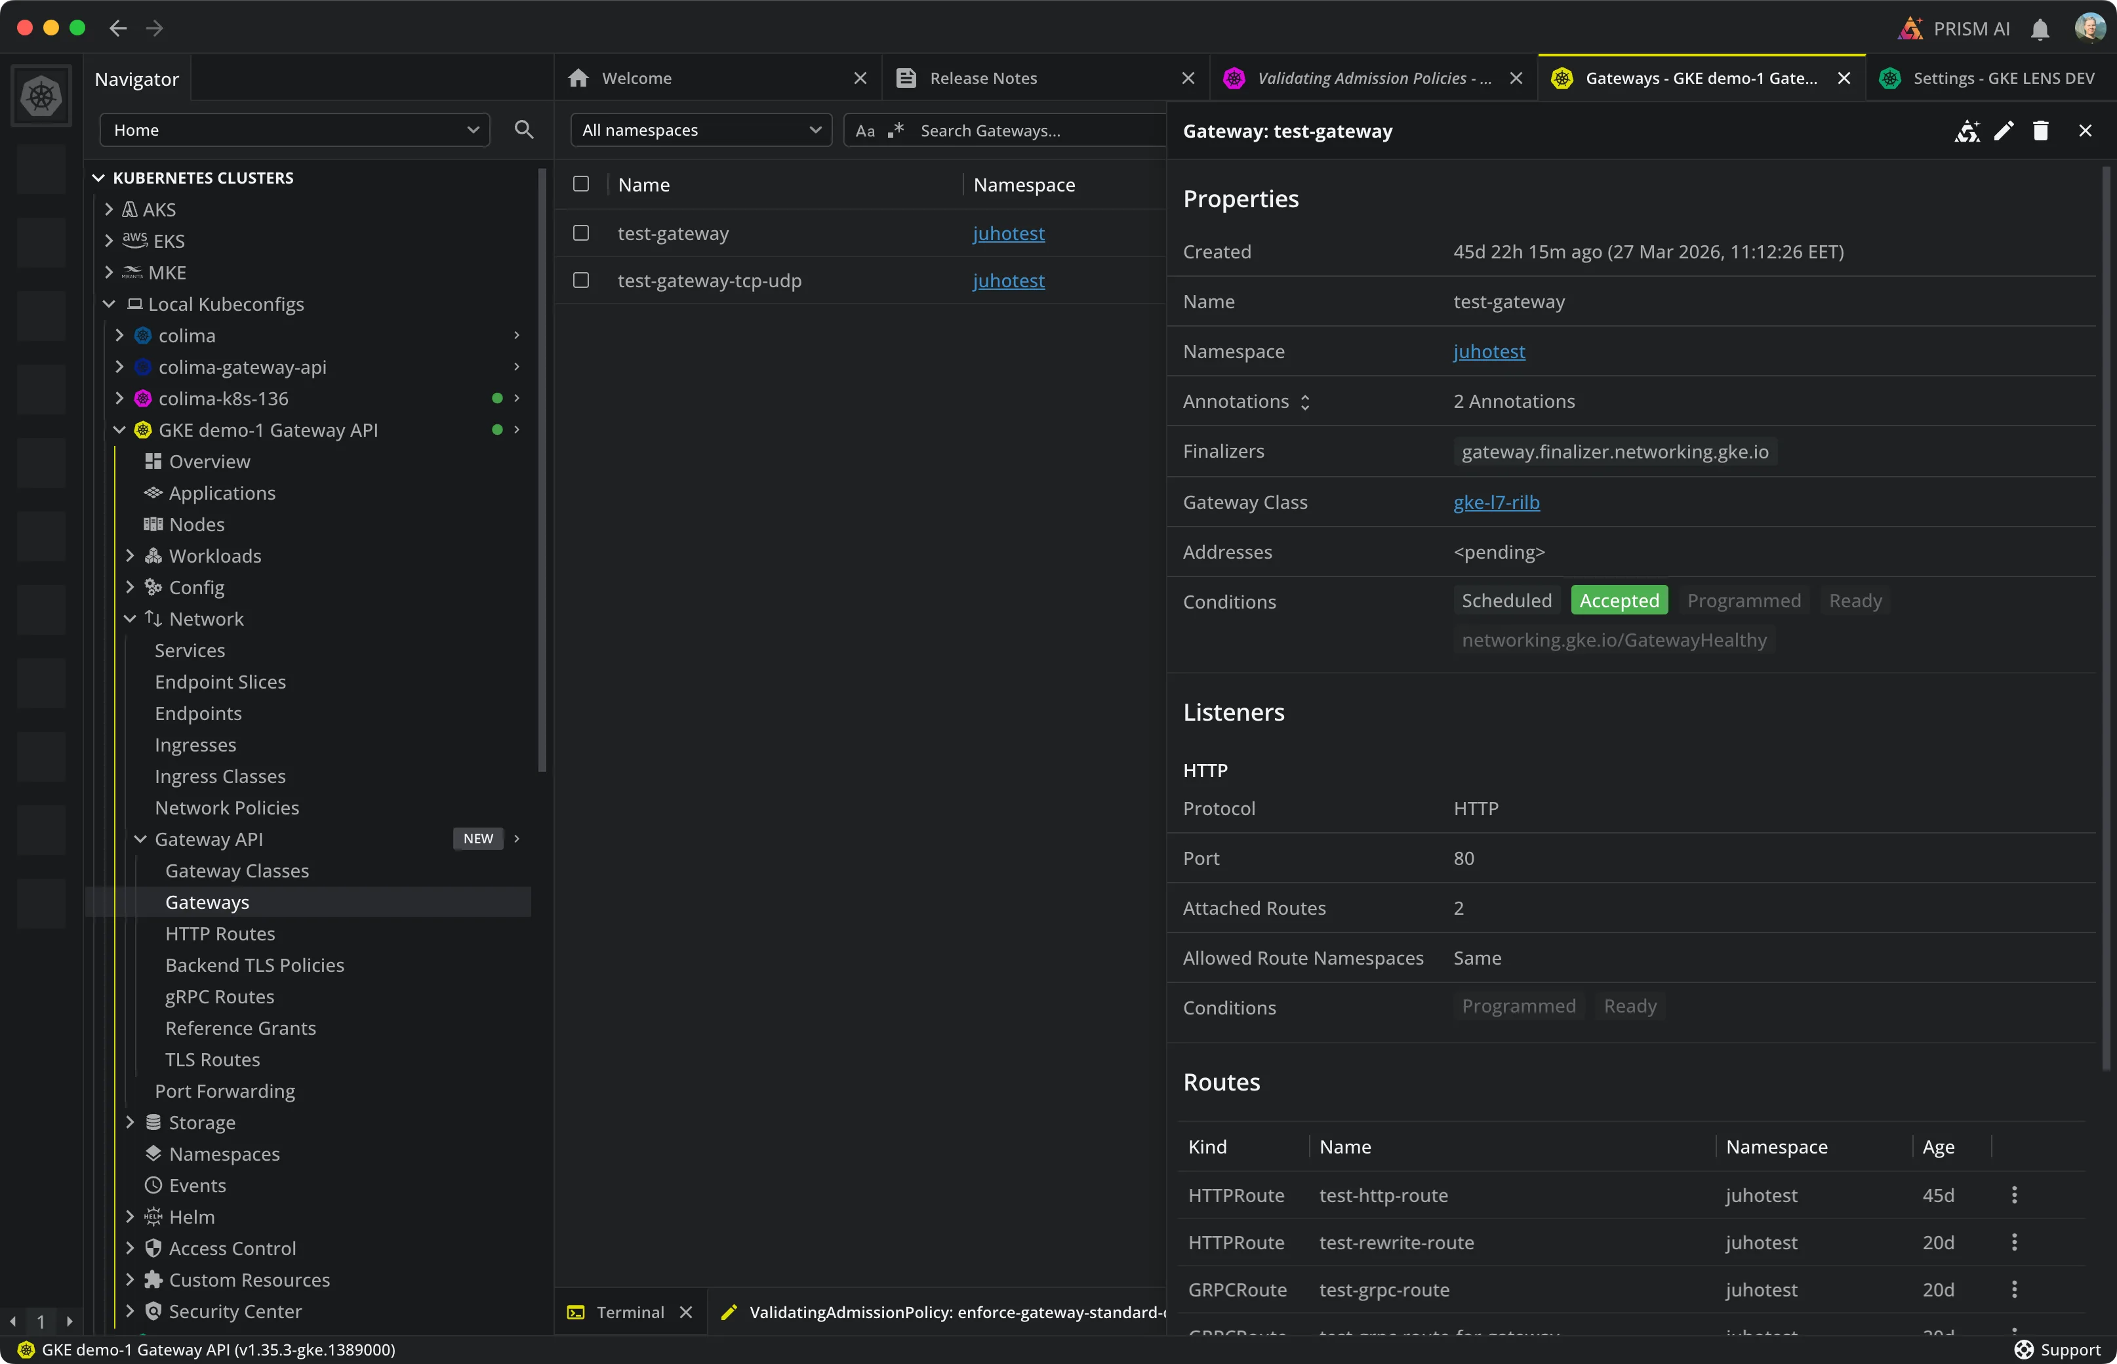Open user profile avatar
The height and width of the screenshot is (1364, 2117).
[2089, 28]
